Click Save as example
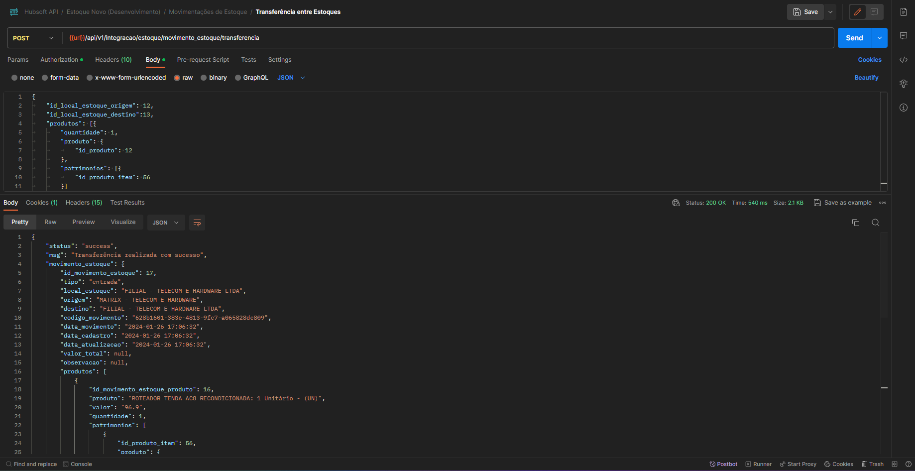Viewport: 915px width, 471px height. click(842, 203)
